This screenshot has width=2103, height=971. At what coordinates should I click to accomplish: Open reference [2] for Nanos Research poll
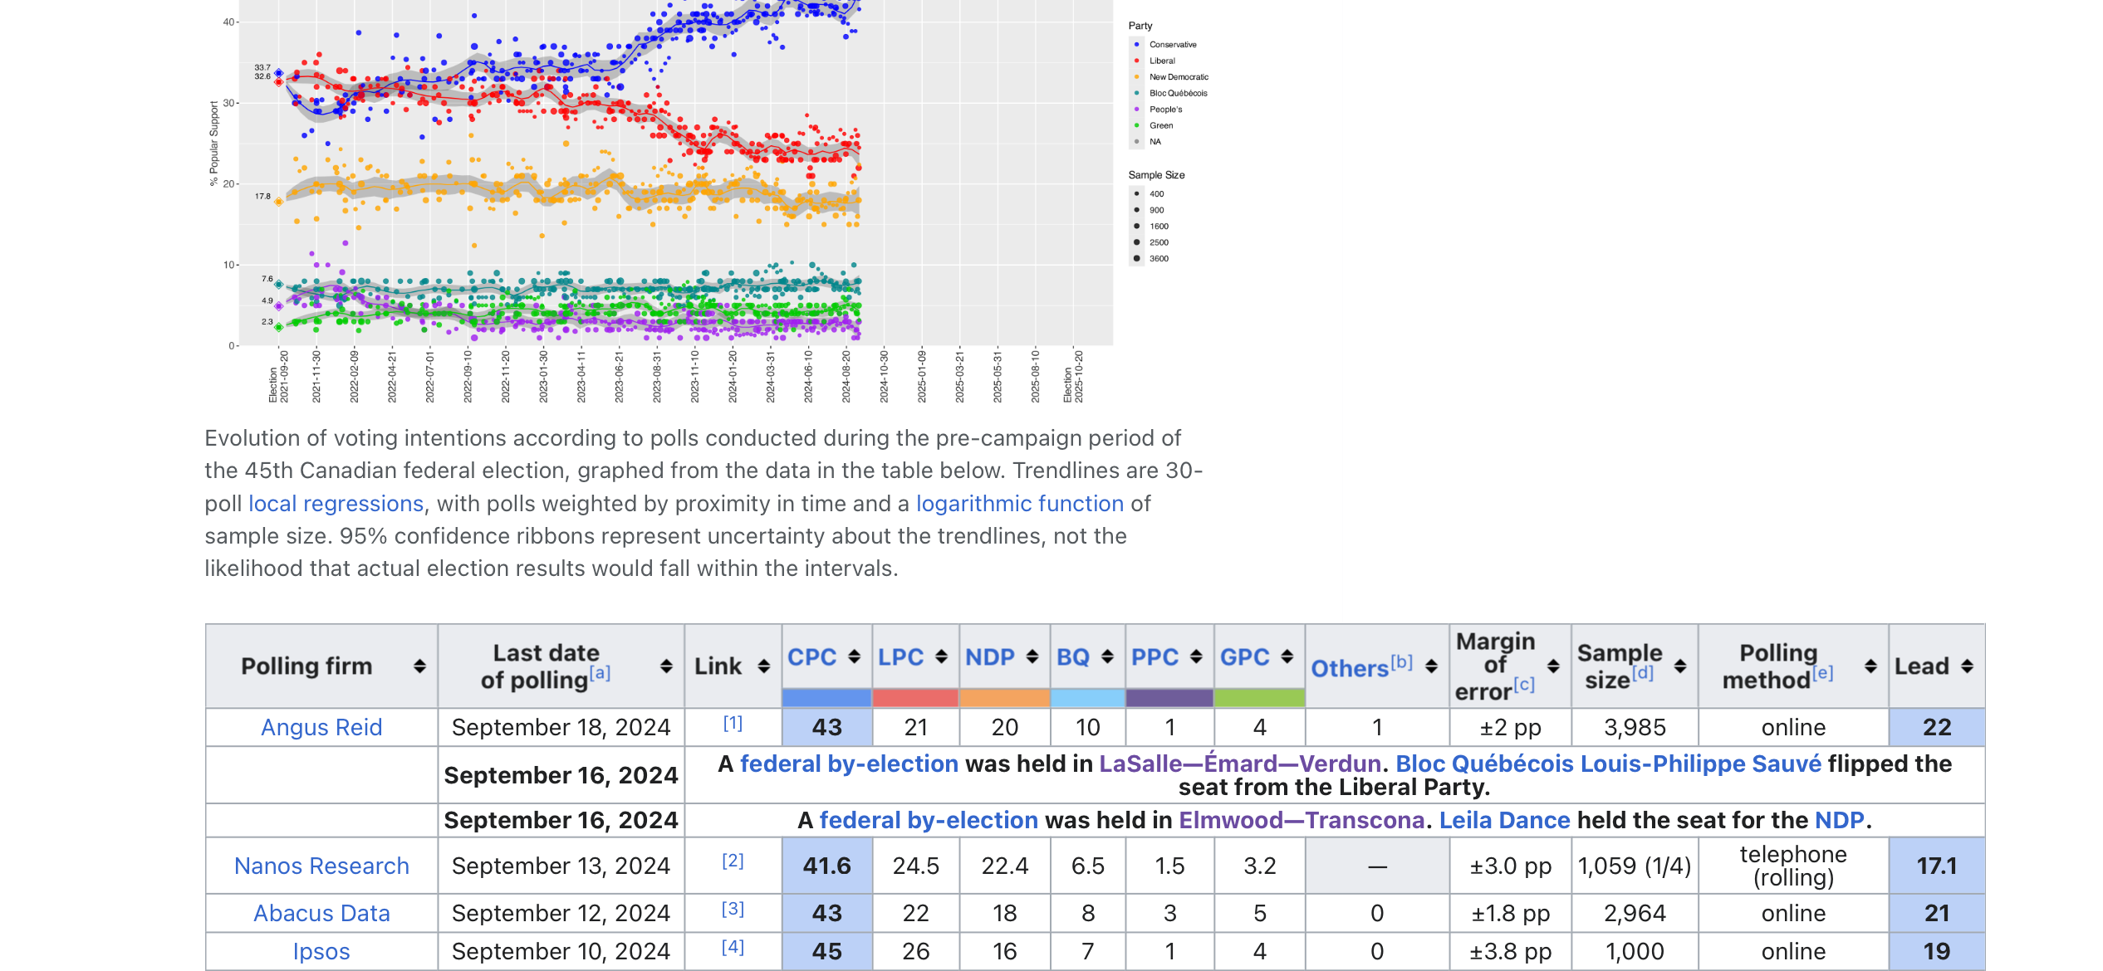pos(733,861)
